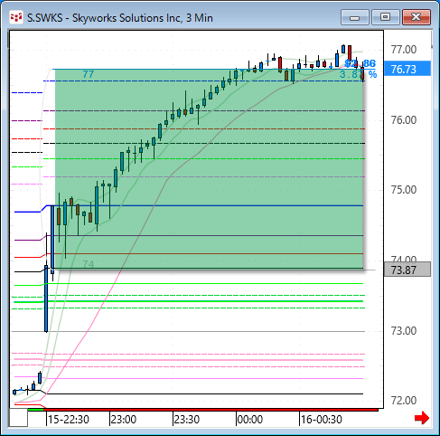Click the '77' label in the green zone

coord(89,74)
